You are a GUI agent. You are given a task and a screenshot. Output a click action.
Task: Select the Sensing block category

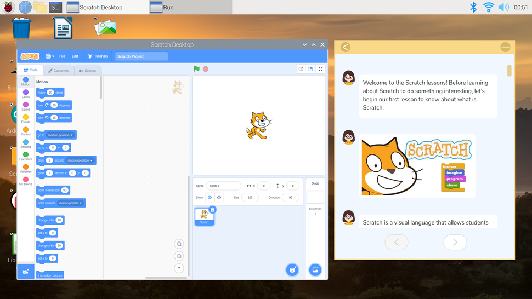click(26, 144)
